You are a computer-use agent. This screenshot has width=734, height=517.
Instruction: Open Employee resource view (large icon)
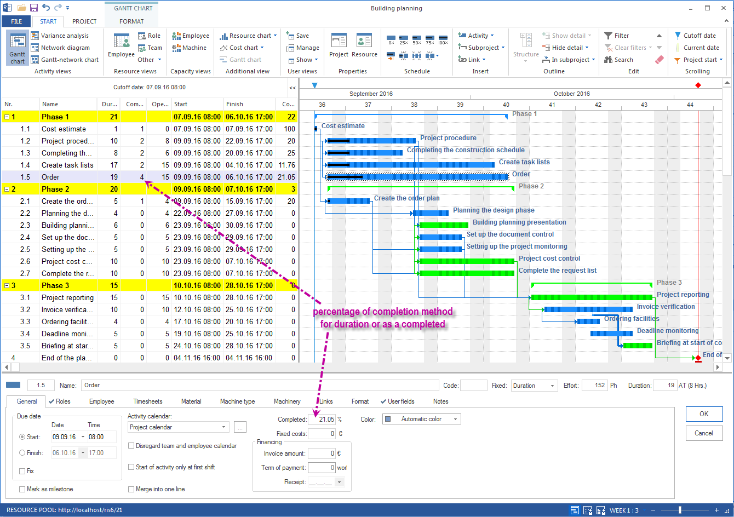(x=121, y=45)
